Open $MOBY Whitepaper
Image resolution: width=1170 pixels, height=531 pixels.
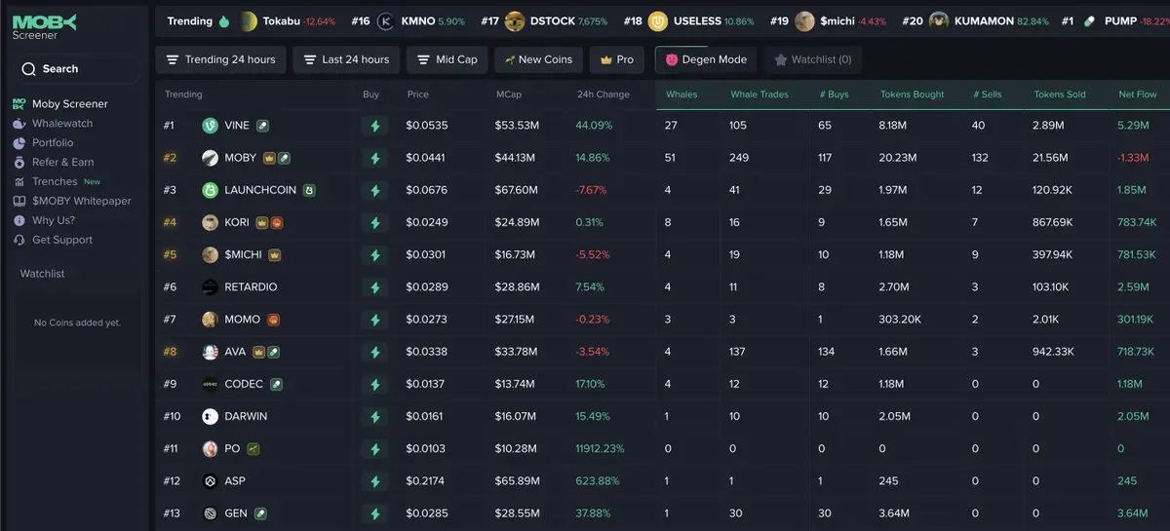click(x=82, y=201)
